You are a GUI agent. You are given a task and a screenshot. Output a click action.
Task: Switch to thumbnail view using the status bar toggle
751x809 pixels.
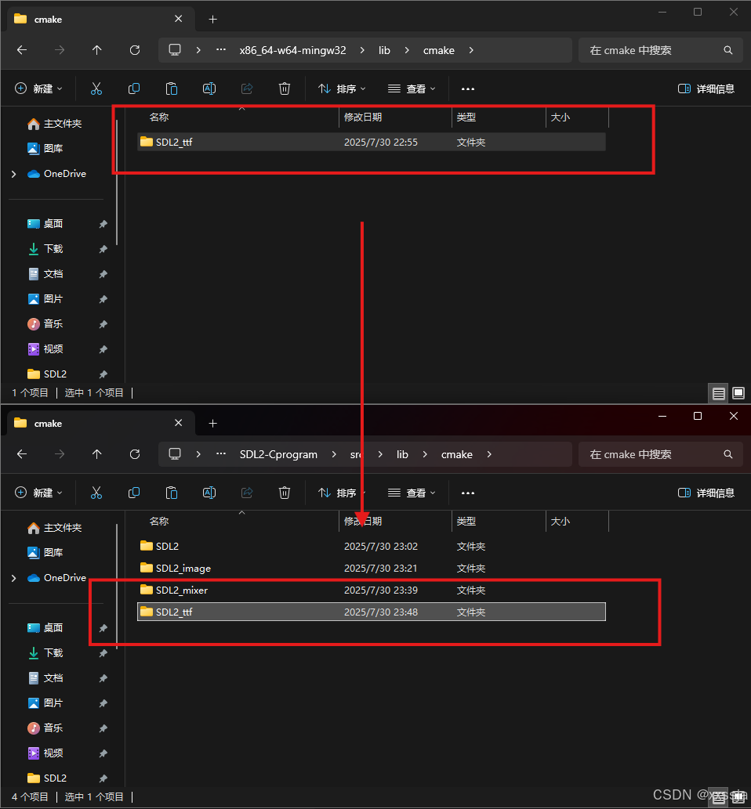738,392
